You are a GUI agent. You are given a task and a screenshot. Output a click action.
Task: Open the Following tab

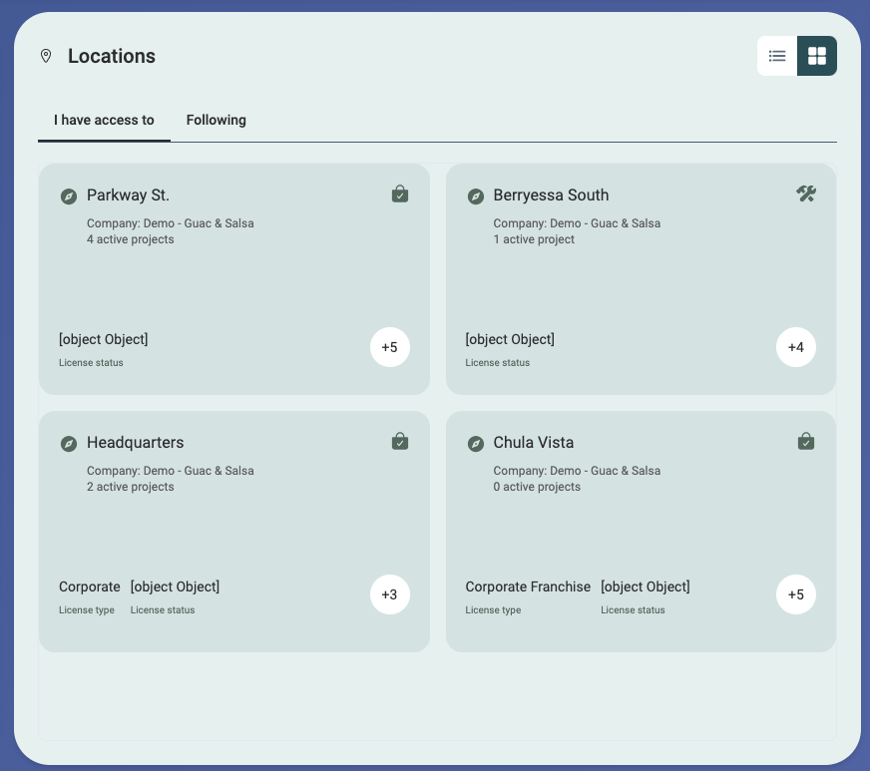216,120
